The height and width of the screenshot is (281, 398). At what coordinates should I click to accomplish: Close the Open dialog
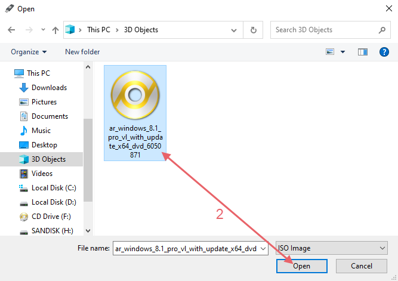pos(388,8)
